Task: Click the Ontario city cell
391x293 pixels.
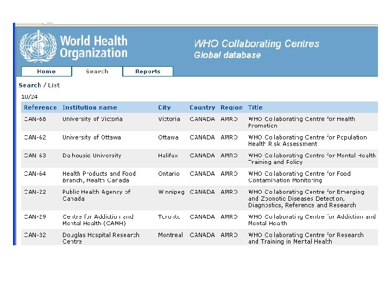Action: coord(169,174)
